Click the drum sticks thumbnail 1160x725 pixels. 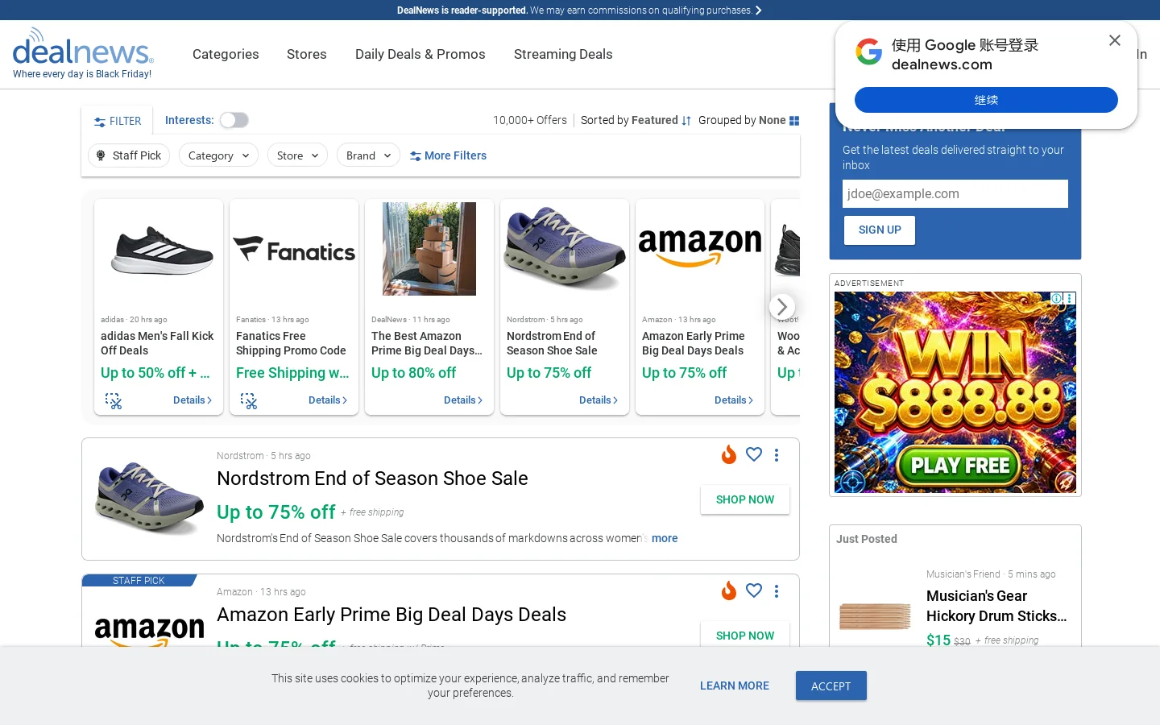[x=875, y=616]
